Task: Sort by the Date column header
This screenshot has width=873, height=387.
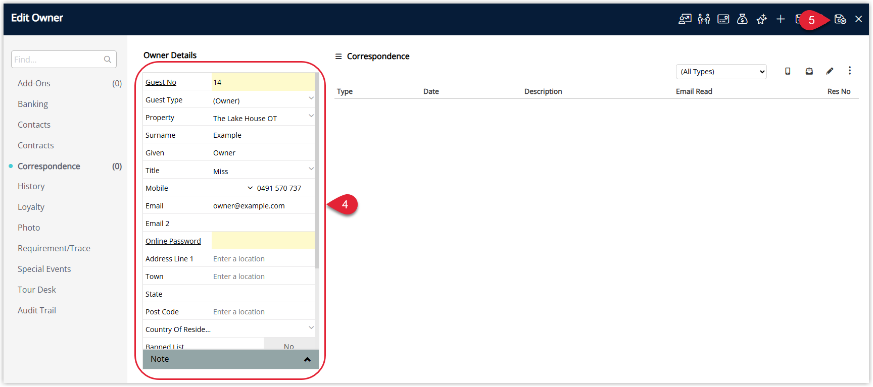Action: coord(431,91)
